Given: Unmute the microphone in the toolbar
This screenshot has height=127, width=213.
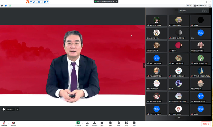Looking at the screenshot, I should point(4,123).
